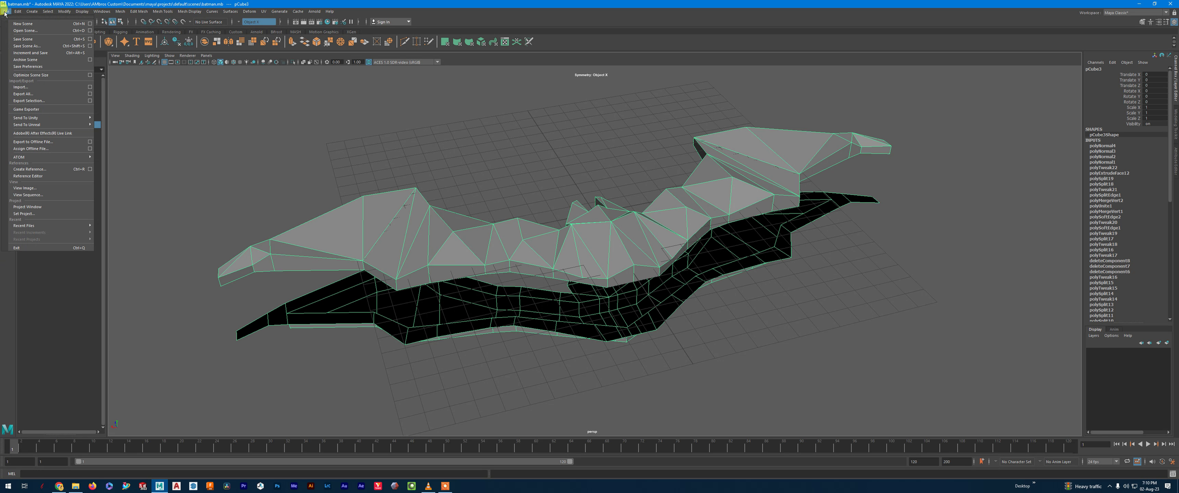Open the ACES 1.0 SDR-video view transform dropdown
Image resolution: width=1179 pixels, height=493 pixels.
(437, 62)
